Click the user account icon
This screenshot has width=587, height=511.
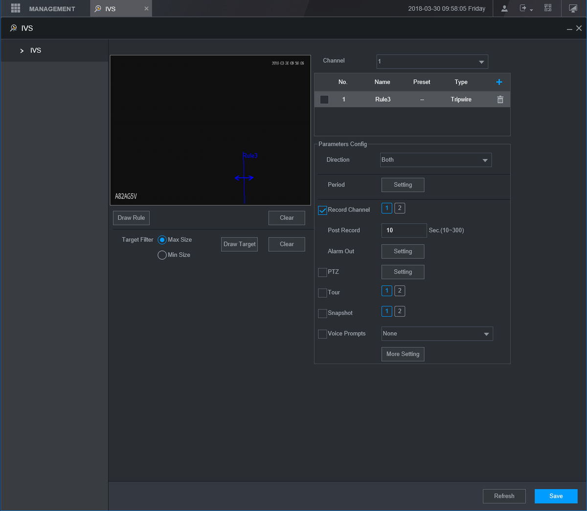click(504, 8)
